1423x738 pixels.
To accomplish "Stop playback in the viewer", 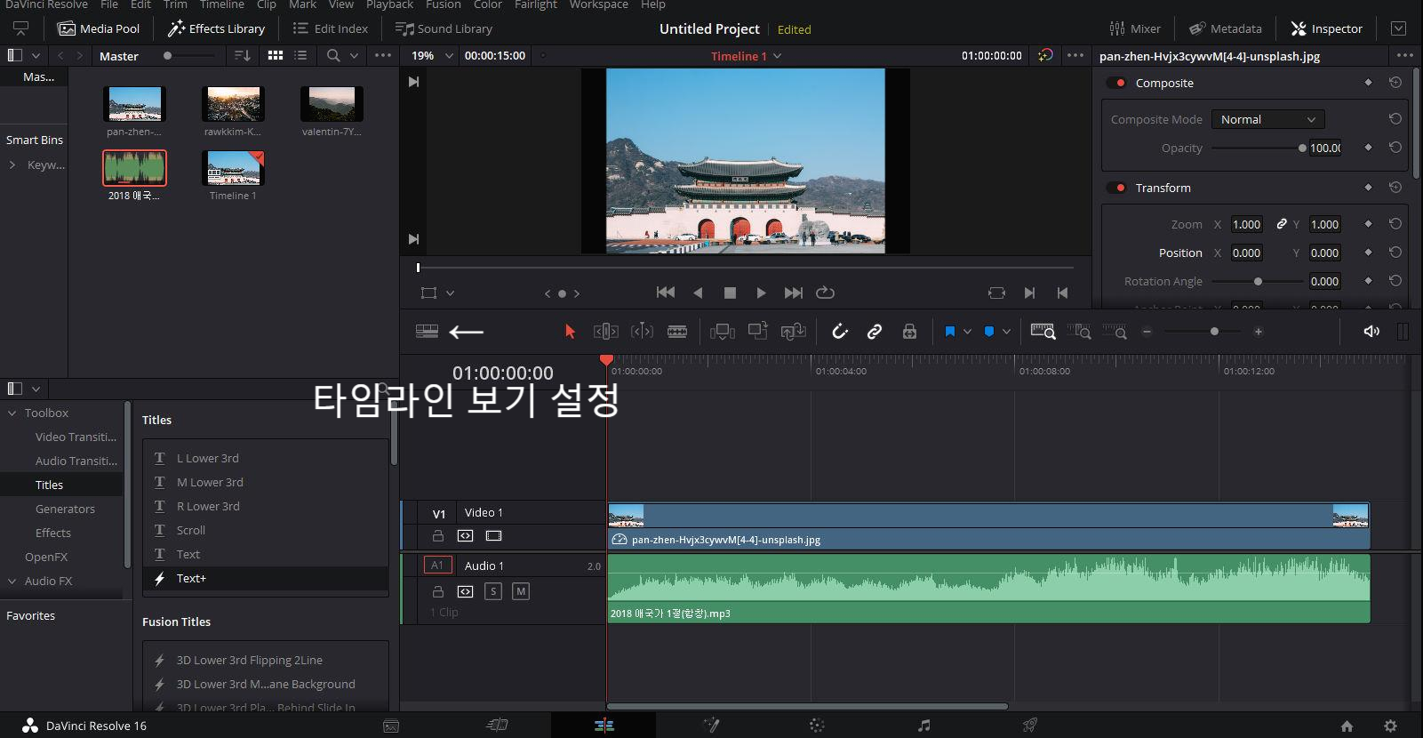I will [x=730, y=293].
